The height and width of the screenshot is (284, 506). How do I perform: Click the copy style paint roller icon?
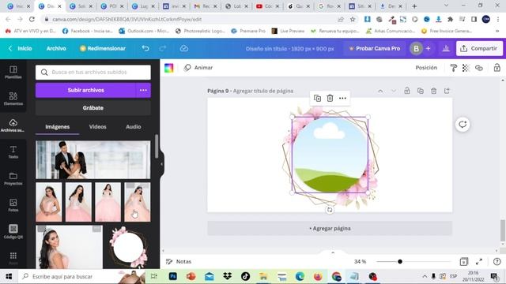(x=453, y=68)
